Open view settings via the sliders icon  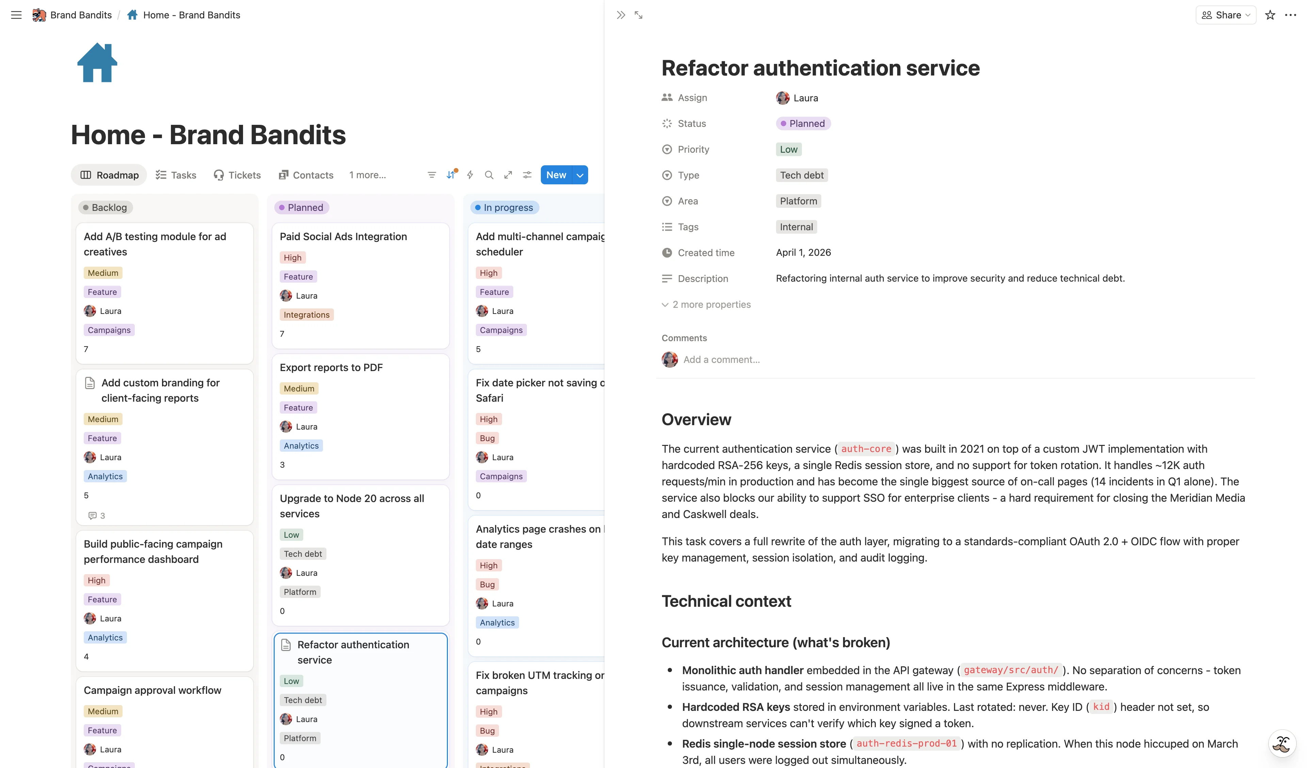pyautogui.click(x=527, y=174)
